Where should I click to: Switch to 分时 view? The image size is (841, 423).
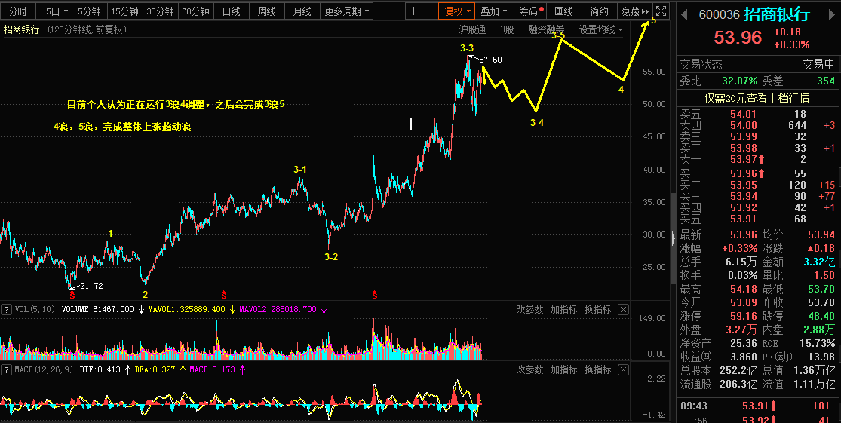click(x=17, y=11)
